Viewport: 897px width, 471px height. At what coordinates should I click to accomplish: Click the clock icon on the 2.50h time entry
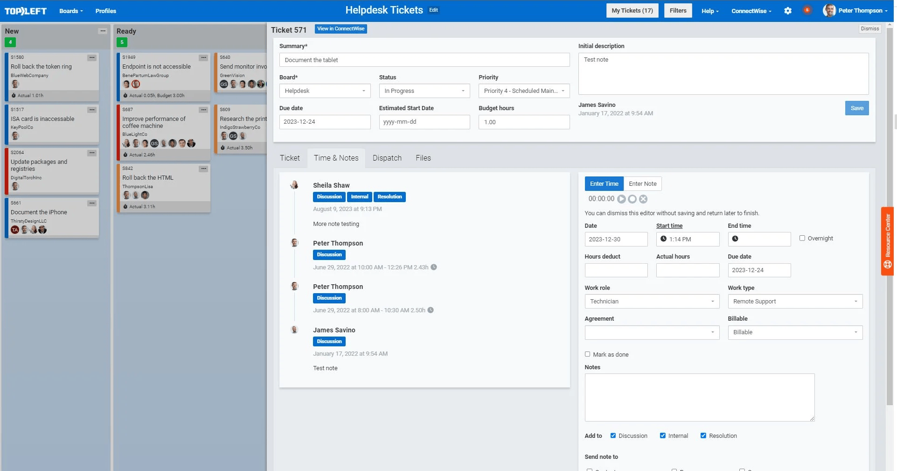(x=431, y=310)
